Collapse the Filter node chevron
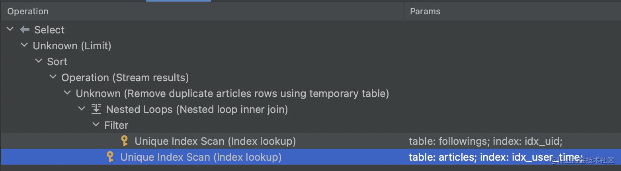Viewport: 621px width, 171px height. point(96,125)
